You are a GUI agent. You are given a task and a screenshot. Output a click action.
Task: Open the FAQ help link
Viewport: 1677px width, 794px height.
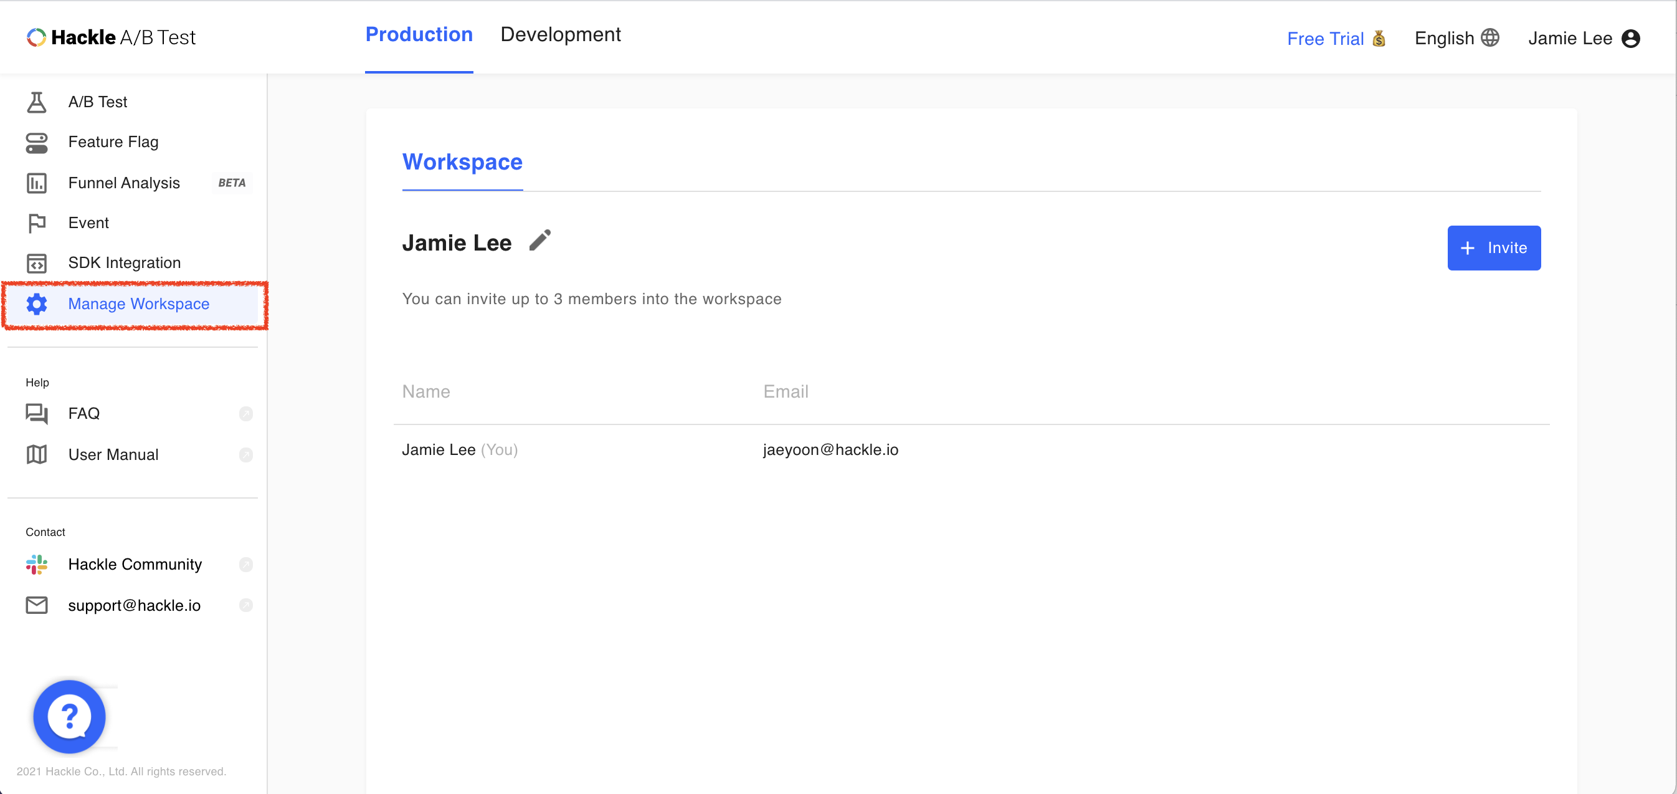point(84,414)
